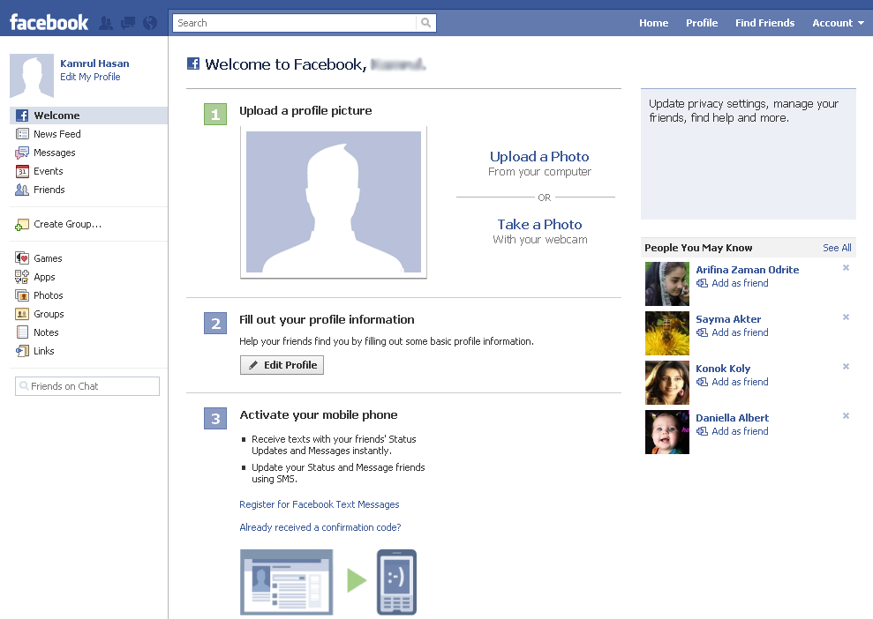
Task: Click the Apps sidebar icon
Action: coord(22,277)
